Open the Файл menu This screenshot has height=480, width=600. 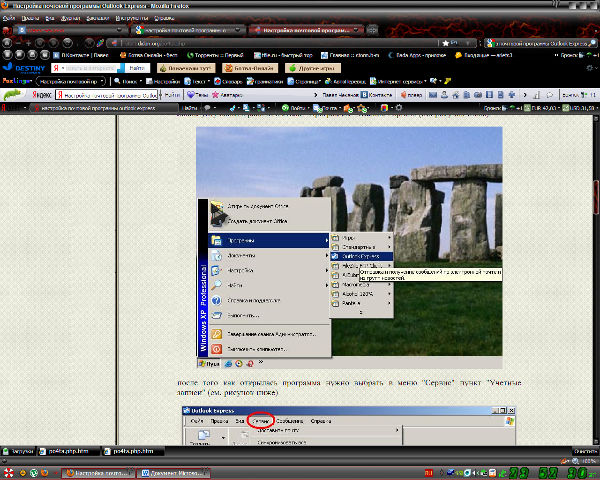tap(9, 18)
